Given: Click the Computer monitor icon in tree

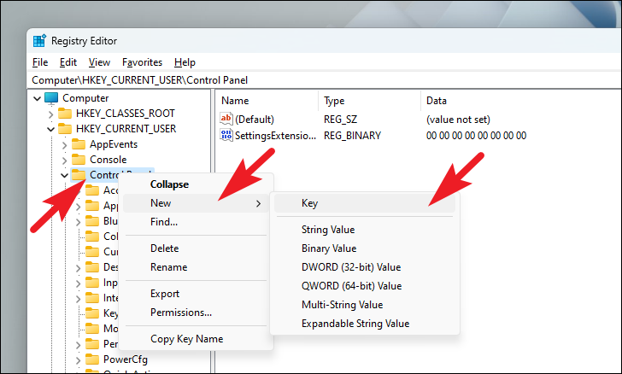Looking at the screenshot, I should coord(51,98).
